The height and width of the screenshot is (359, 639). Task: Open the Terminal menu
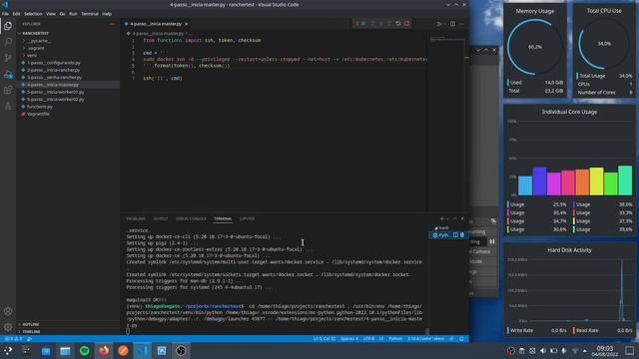(x=90, y=14)
